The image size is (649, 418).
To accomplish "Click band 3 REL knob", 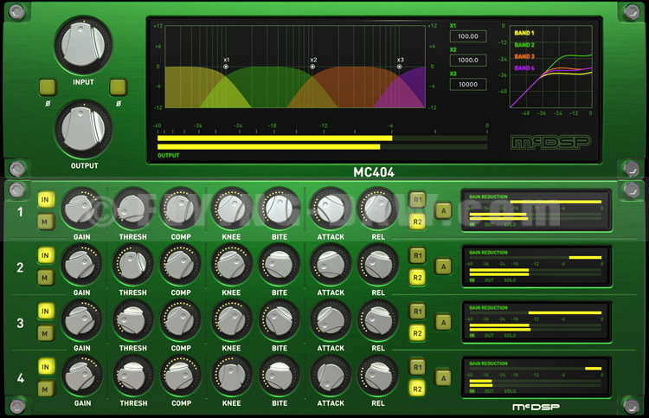I will click(x=377, y=320).
